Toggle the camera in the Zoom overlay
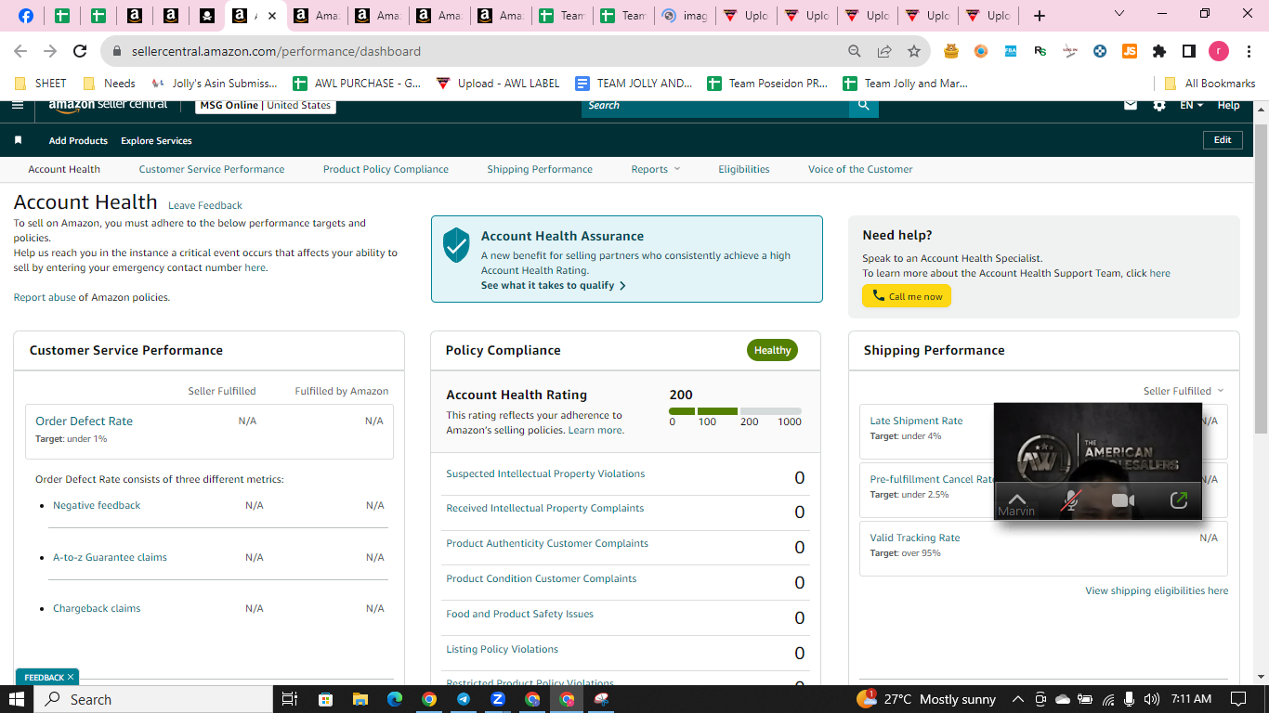Viewport: 1269px width, 713px height. point(1123,500)
